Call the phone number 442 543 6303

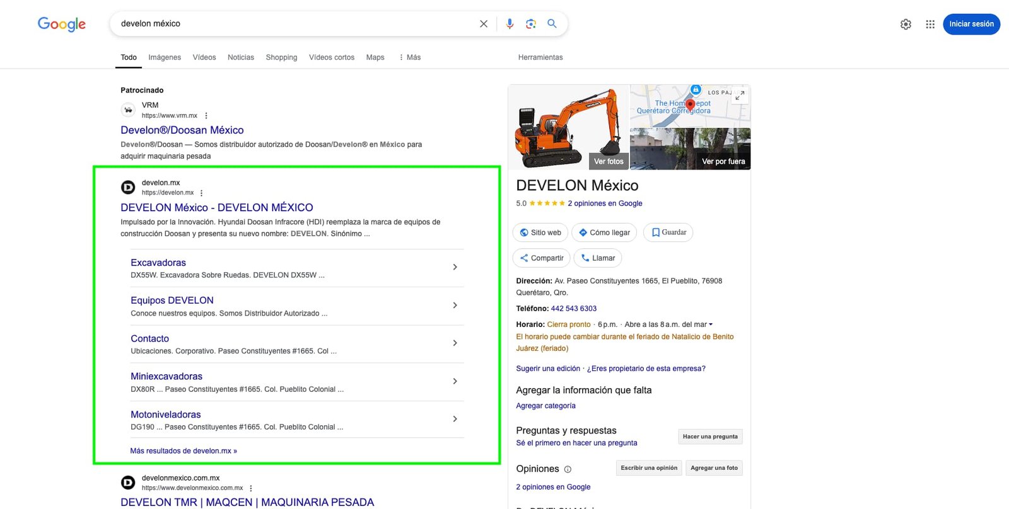[574, 309]
